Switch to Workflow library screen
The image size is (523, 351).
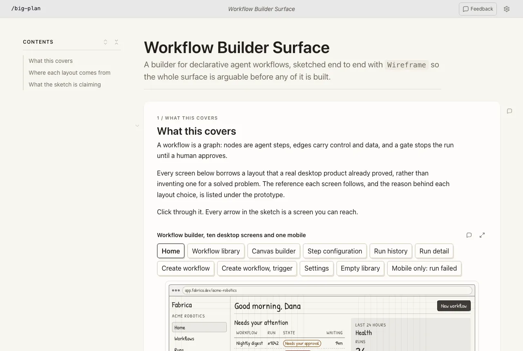pyautogui.click(x=216, y=251)
